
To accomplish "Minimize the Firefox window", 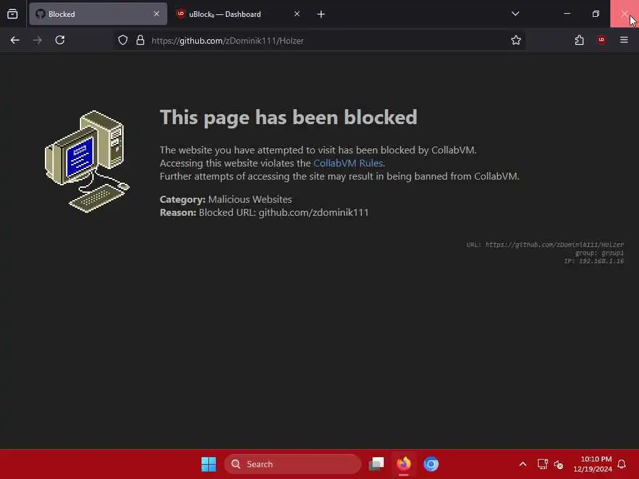I will pyautogui.click(x=567, y=14).
